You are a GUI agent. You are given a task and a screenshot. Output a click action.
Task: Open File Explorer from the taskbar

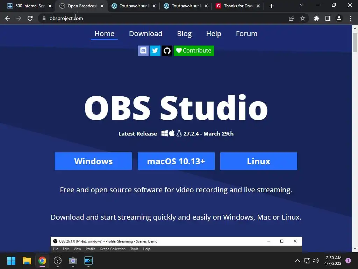tap(27, 261)
